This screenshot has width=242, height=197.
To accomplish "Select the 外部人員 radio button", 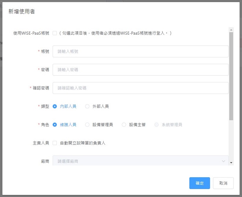I will (87, 106).
